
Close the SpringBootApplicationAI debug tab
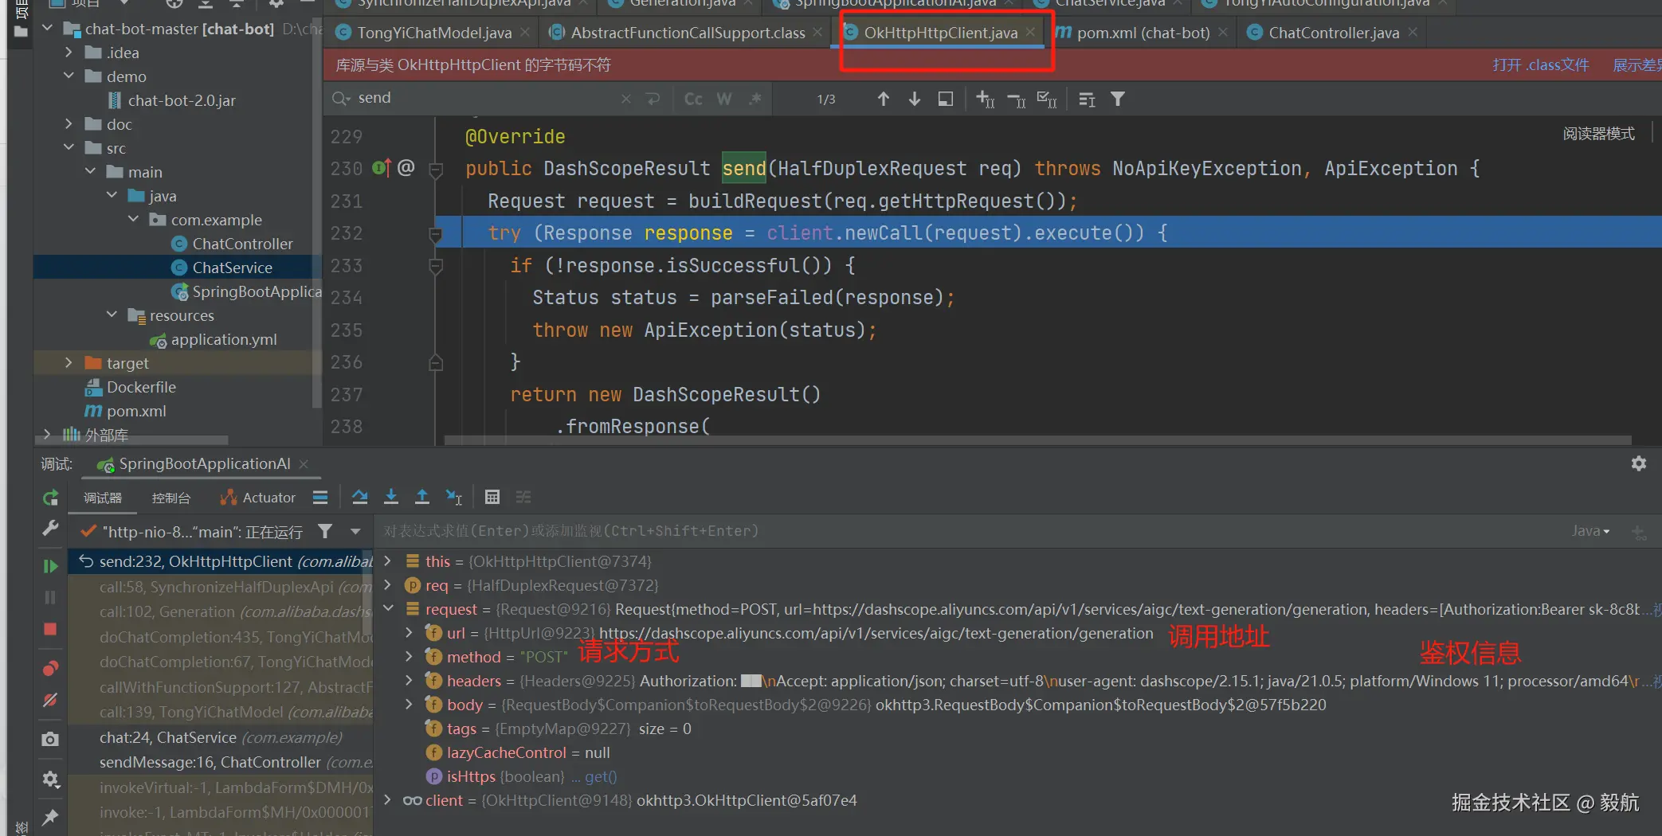(x=304, y=463)
